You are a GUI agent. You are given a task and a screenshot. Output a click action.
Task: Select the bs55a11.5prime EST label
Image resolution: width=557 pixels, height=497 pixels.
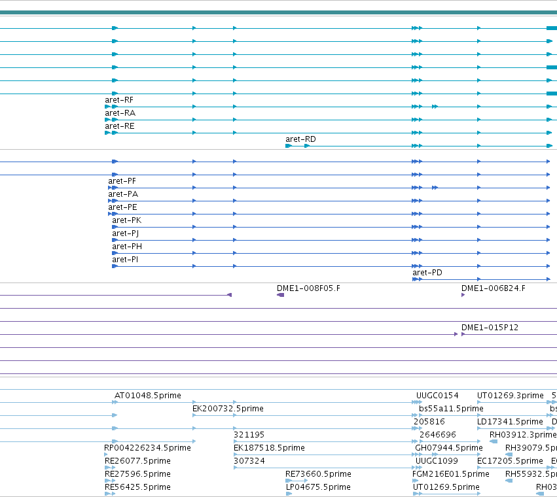tap(451, 409)
